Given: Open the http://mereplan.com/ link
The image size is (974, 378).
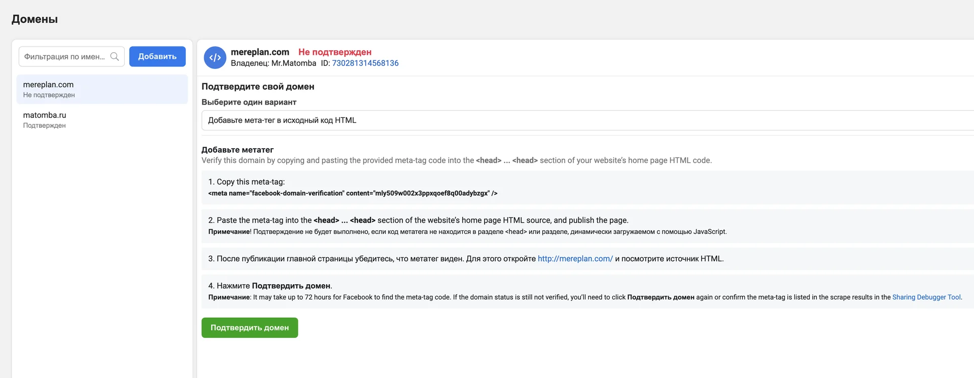Looking at the screenshot, I should pos(575,259).
